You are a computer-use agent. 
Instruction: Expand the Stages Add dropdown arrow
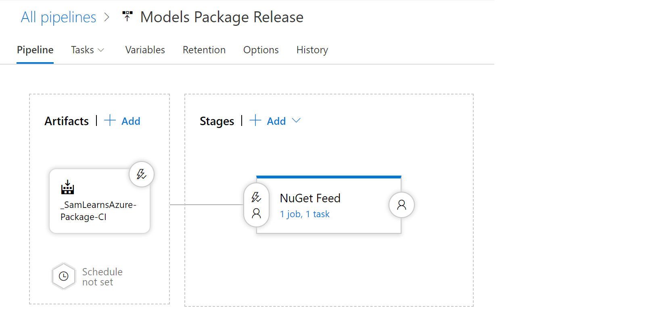click(296, 121)
